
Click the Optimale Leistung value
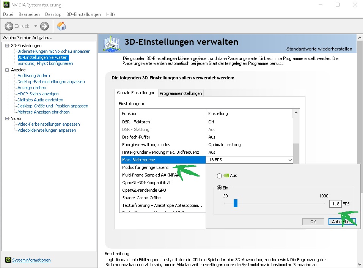point(224,145)
